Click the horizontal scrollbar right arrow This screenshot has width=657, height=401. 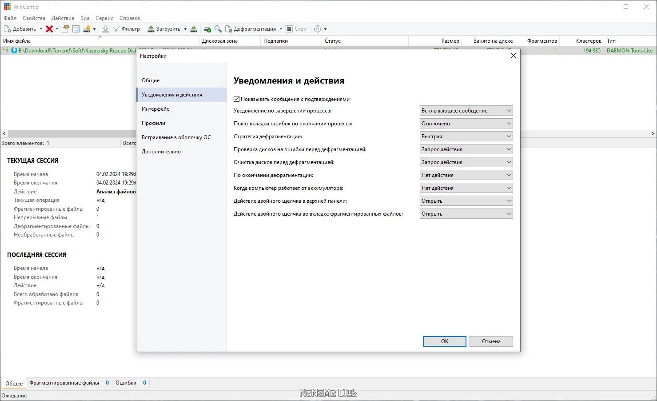(x=653, y=134)
